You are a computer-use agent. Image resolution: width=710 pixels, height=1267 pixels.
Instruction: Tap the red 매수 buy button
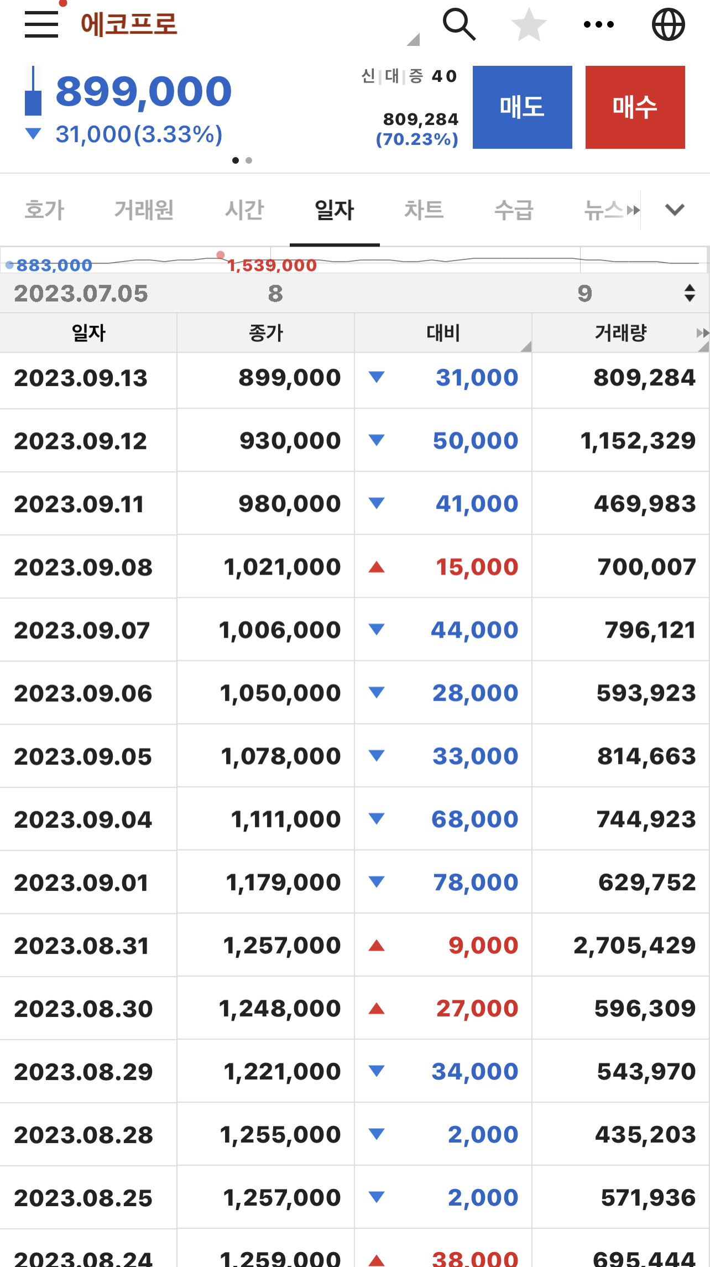point(635,107)
